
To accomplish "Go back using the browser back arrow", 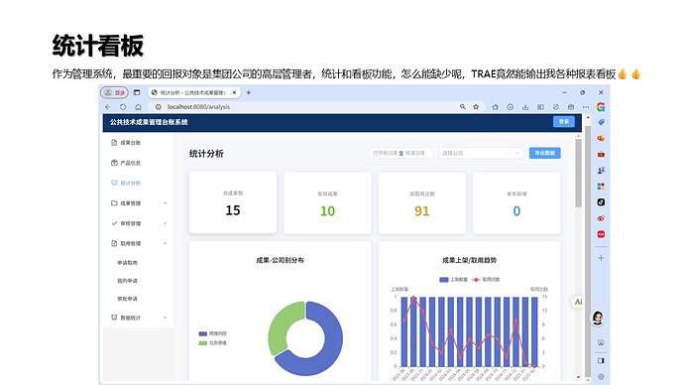I will 108,107.
